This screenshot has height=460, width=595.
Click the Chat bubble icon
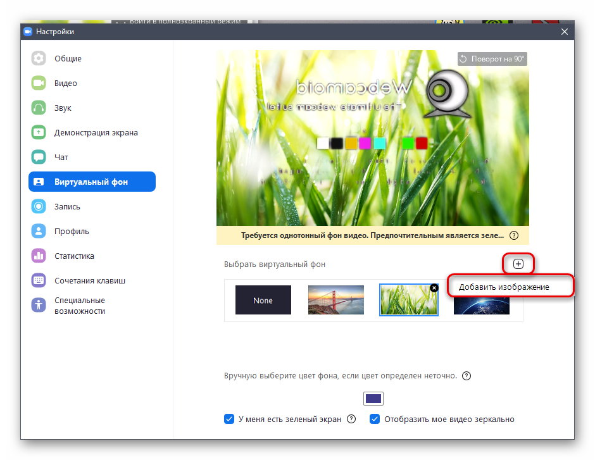click(x=39, y=157)
